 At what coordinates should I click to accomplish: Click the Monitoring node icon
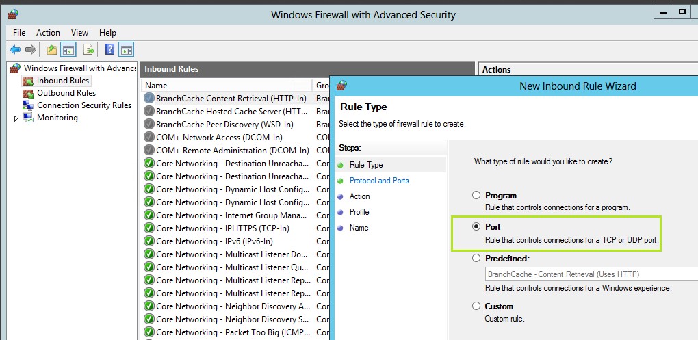[28, 118]
